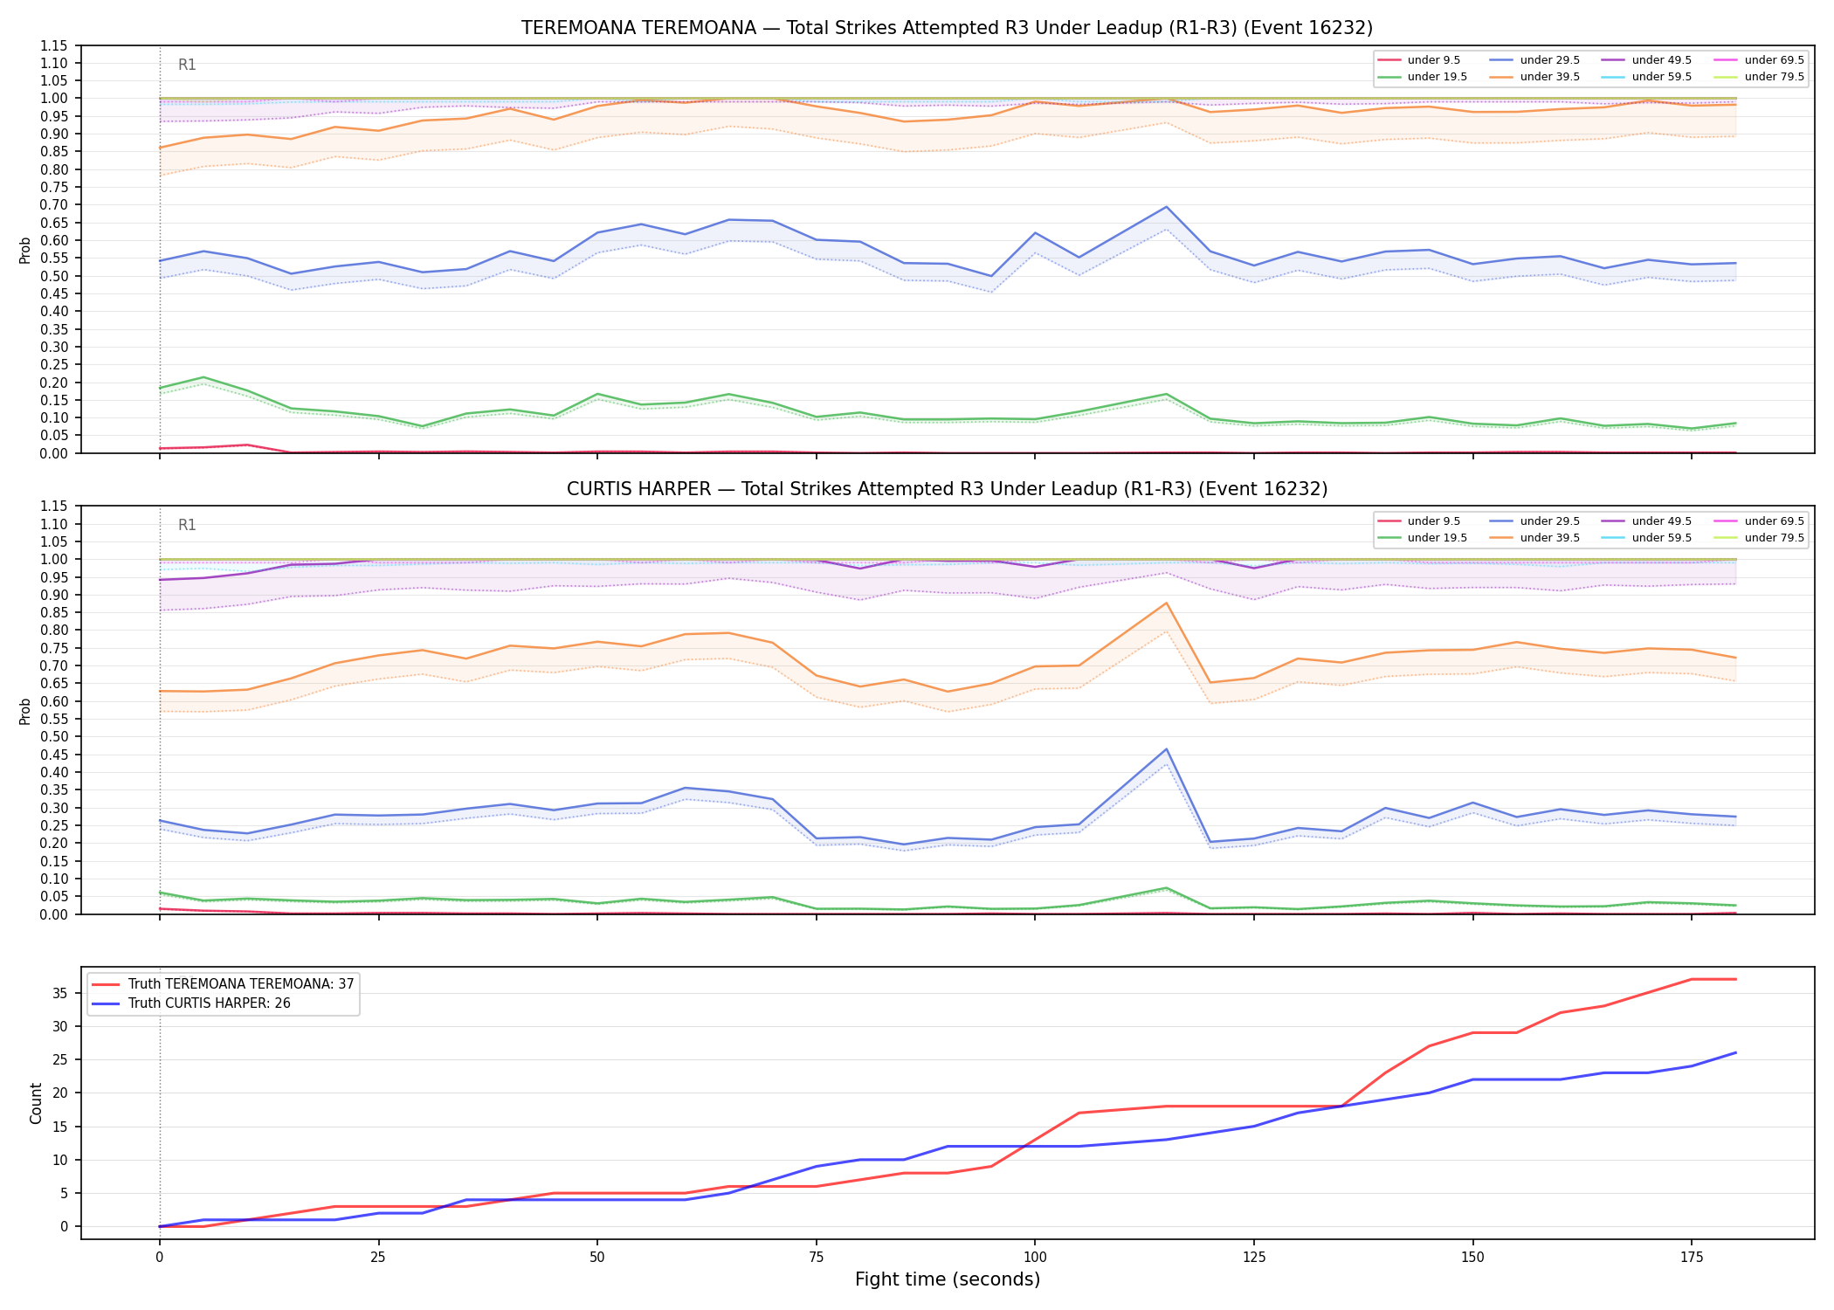This screenshot has width=1834, height=1310.
Task: Click 'under 79.5' legend entry in Curtis Harper chart
Action: [x=1759, y=538]
